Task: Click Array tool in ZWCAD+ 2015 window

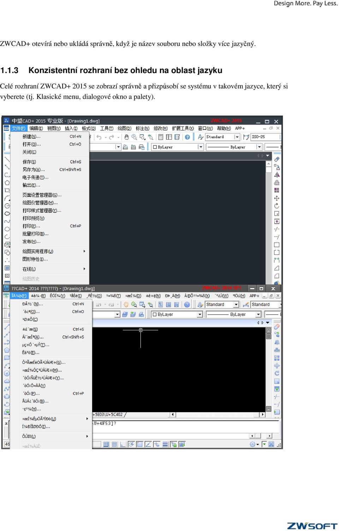Action: [277, 190]
